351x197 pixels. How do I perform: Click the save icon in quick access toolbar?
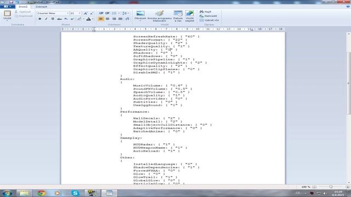11,2
